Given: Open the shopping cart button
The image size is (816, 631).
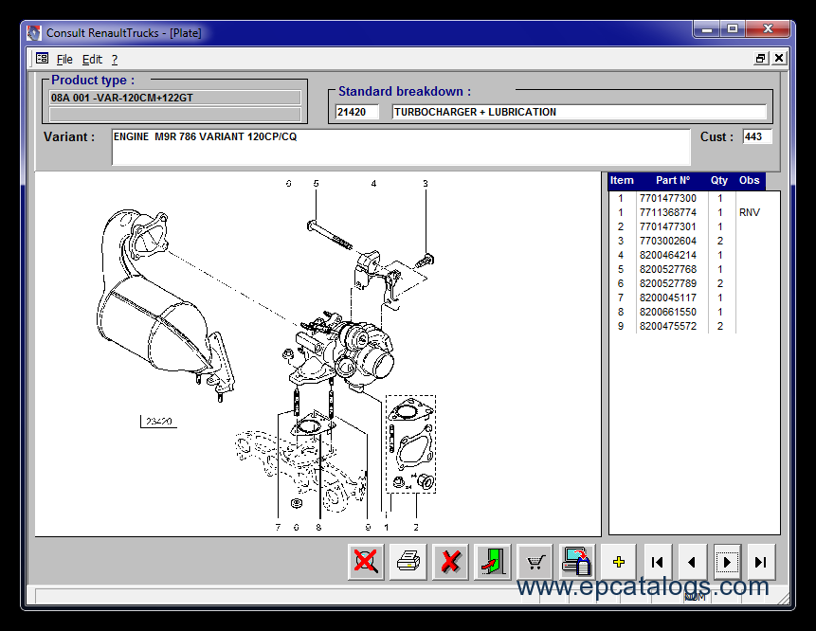Looking at the screenshot, I should [x=535, y=562].
